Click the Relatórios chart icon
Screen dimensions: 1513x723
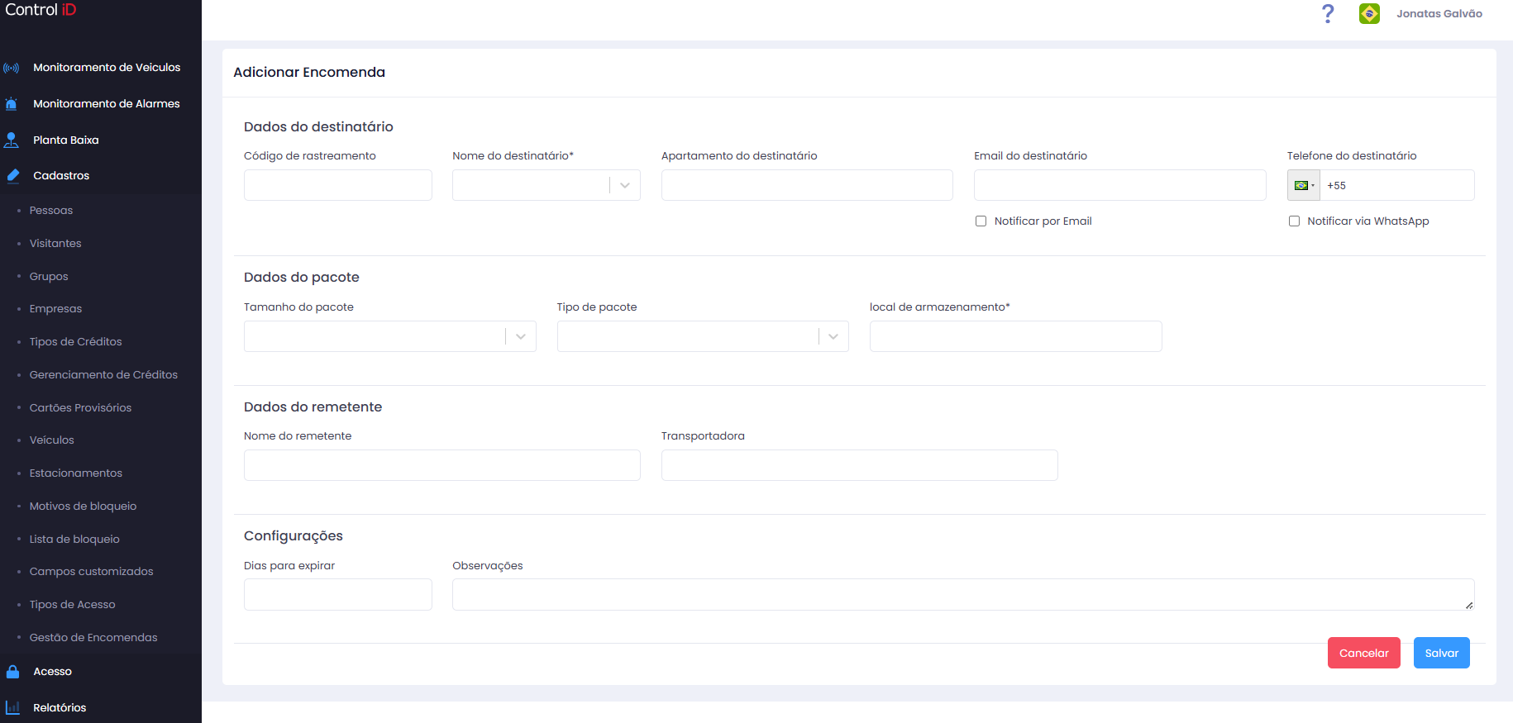pyautogui.click(x=12, y=707)
